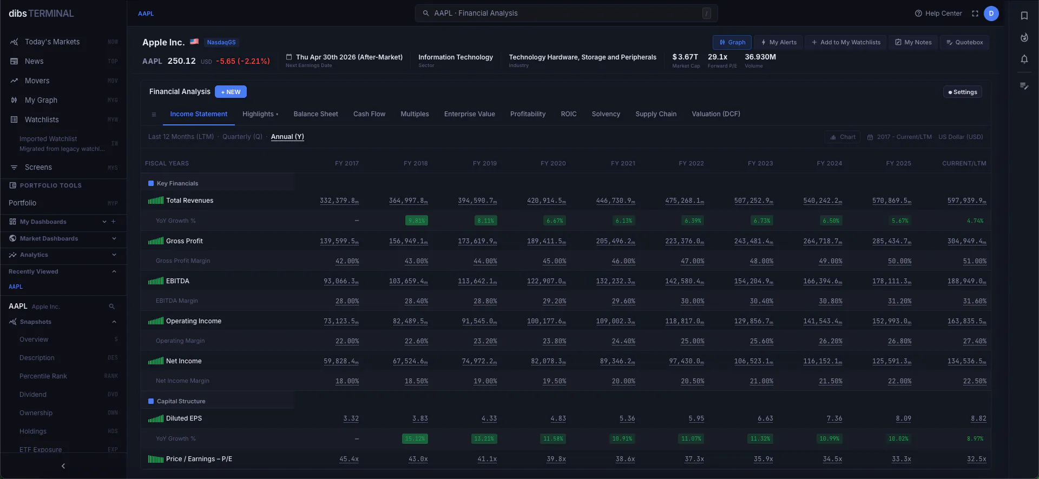Switch to the Balance Sheet tab
Image resolution: width=1039 pixels, height=479 pixels.
pos(315,114)
